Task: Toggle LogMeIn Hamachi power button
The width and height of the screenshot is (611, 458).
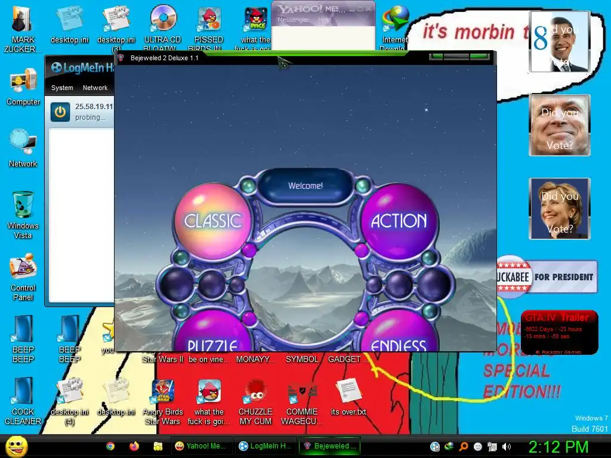Action: 60,112
